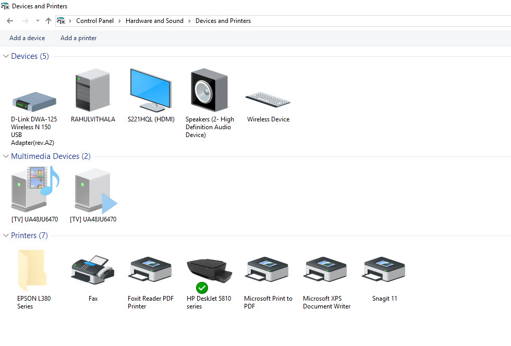This screenshot has height=346, width=511.
Task: Click the 'EPSON L380 Series' label
Action: [x=34, y=302]
